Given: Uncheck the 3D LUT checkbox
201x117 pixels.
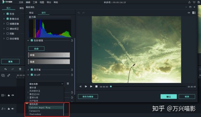Looking at the screenshot, I should pos(32,75).
